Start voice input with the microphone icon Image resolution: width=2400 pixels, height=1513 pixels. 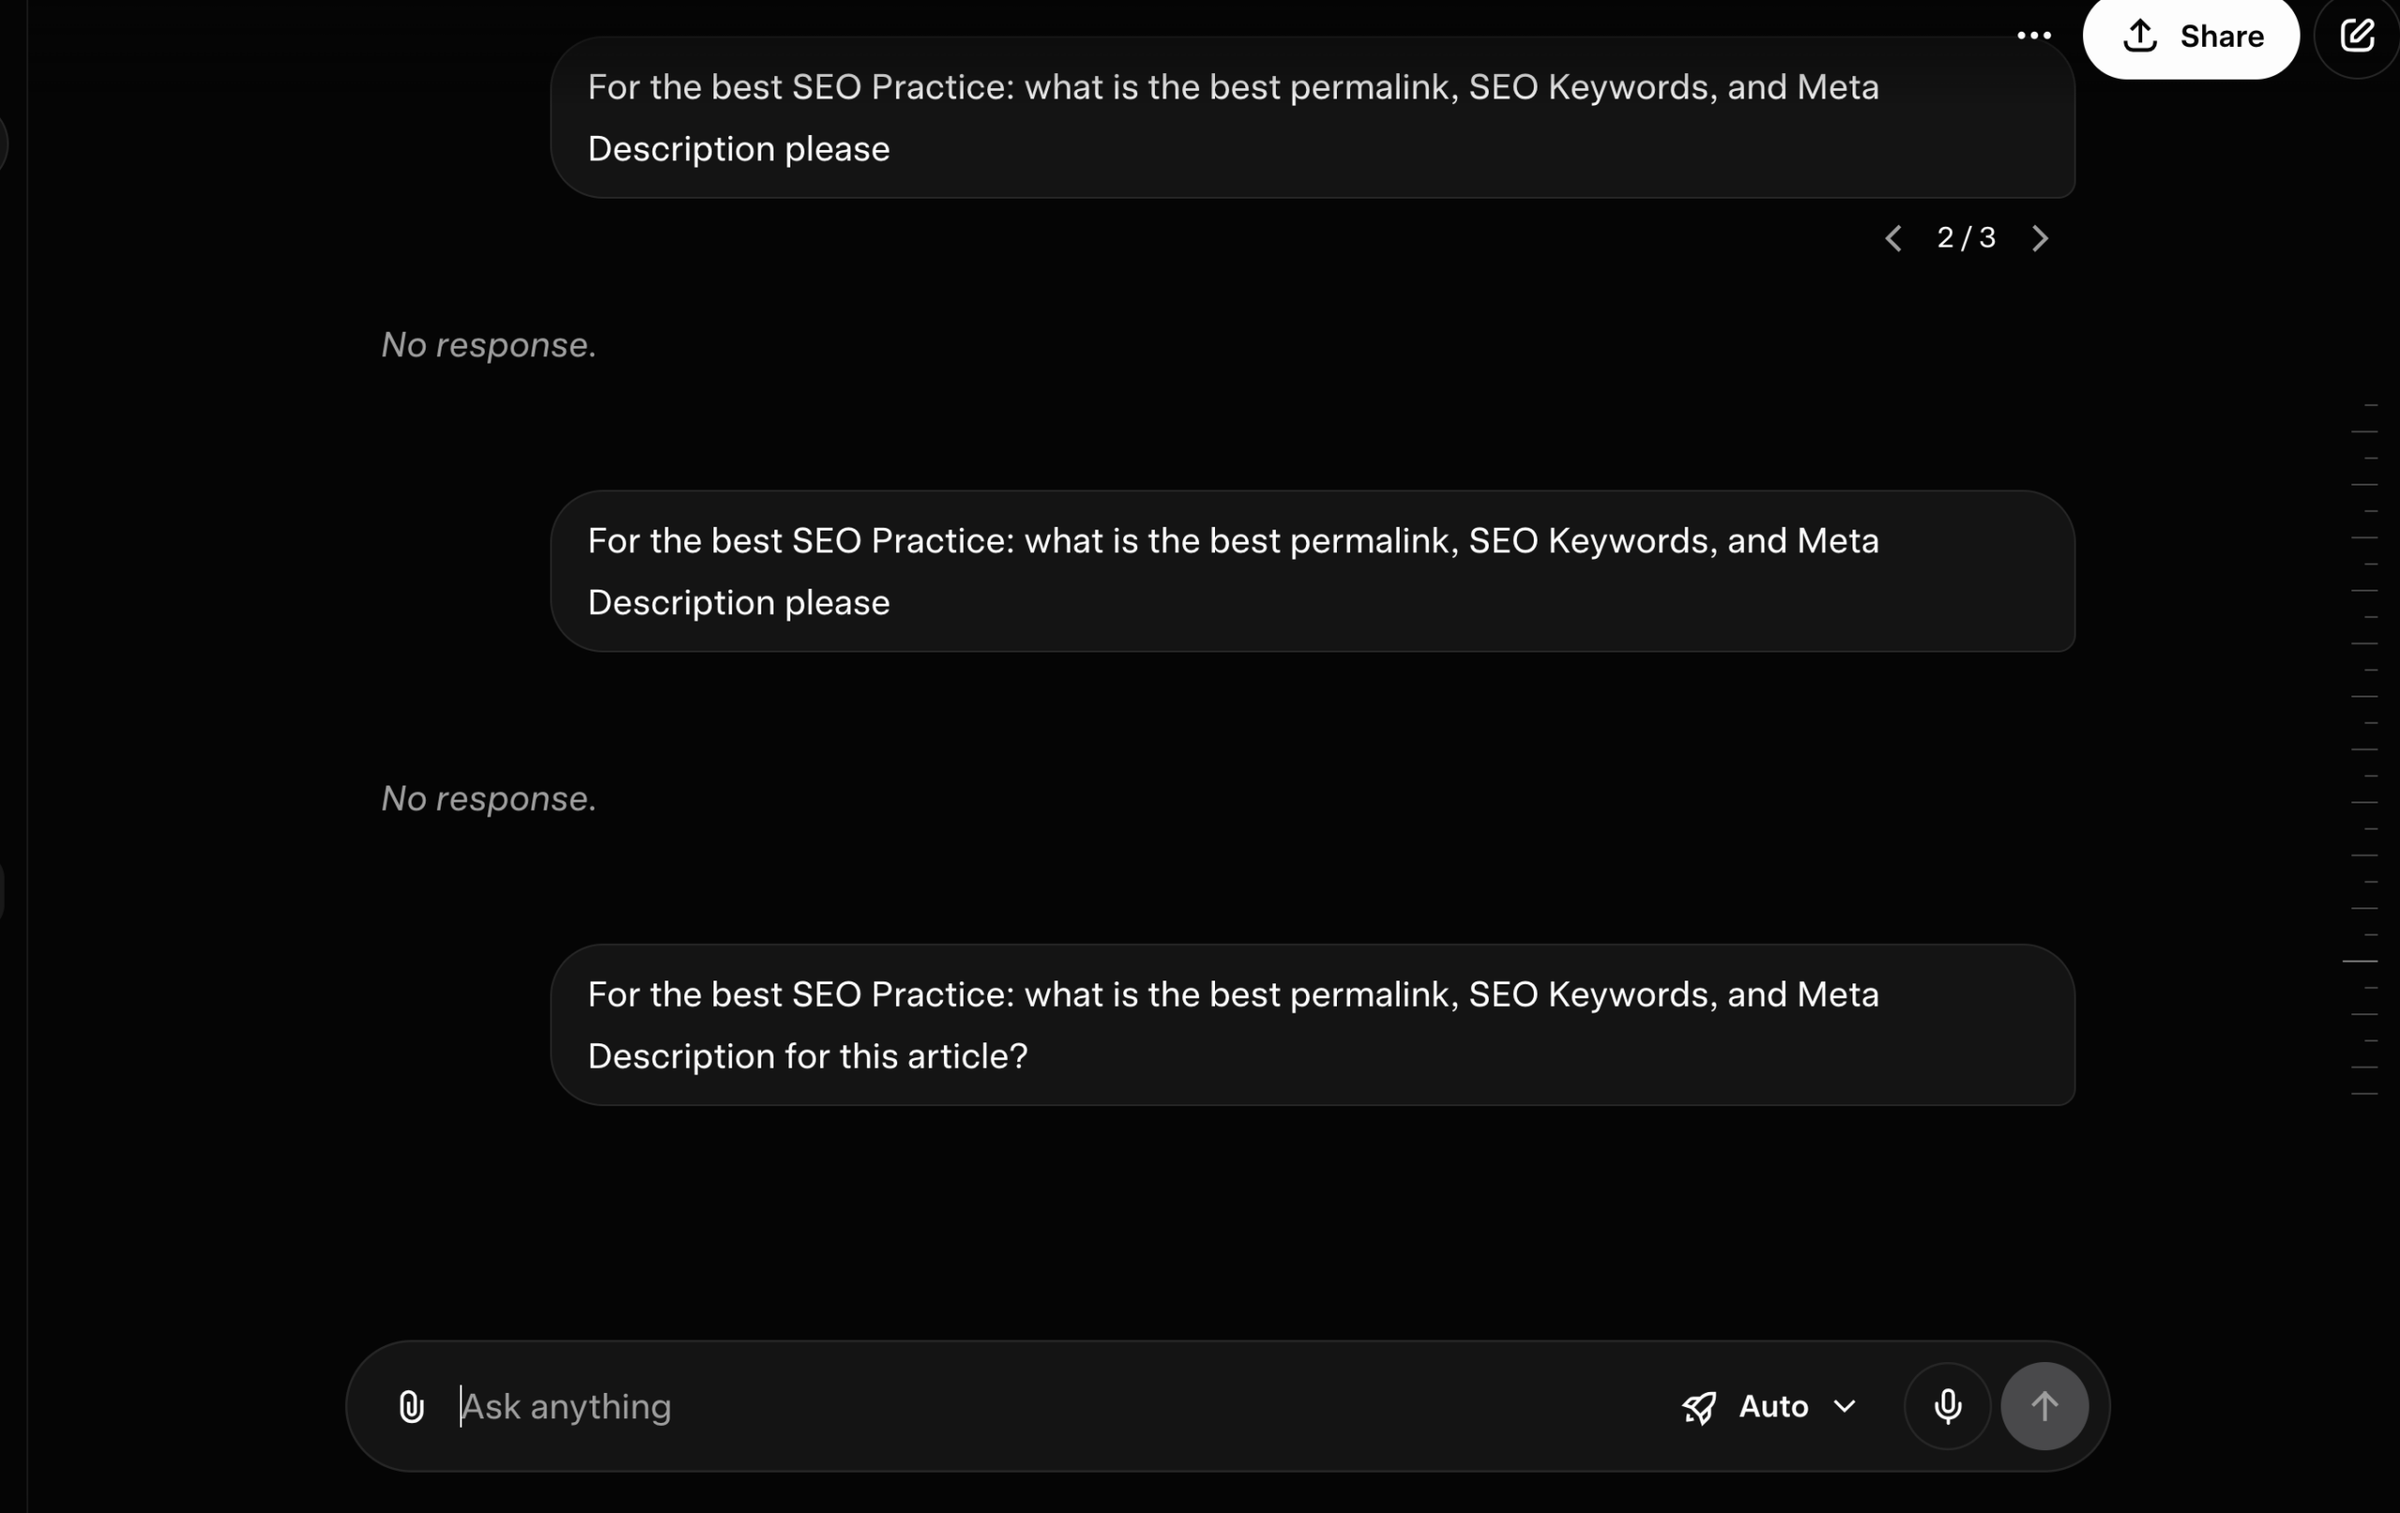[x=1947, y=1405]
